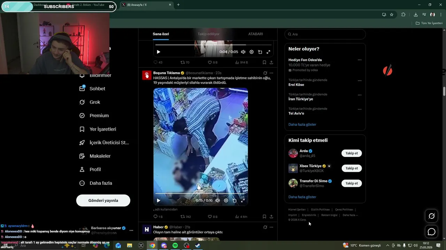Viewport: 446px width, 250px height.
Task: Ask Grok about the Boşuna Tıklama post
Action: pos(265,73)
